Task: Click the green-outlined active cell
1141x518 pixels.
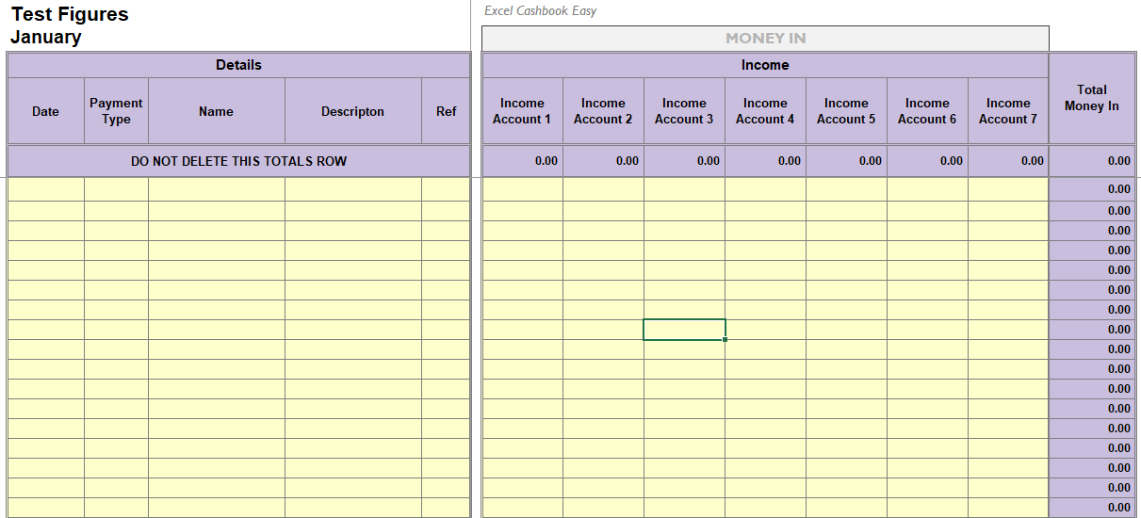Action: (x=684, y=330)
